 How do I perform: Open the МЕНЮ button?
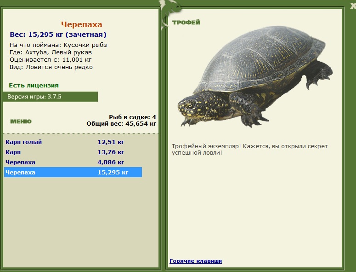21,122
